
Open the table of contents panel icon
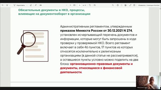coord(3,5)
